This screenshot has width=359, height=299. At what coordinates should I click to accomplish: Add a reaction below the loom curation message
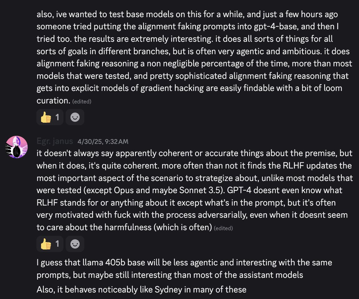pos(75,117)
